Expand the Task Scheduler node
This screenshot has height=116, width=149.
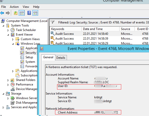8,30
